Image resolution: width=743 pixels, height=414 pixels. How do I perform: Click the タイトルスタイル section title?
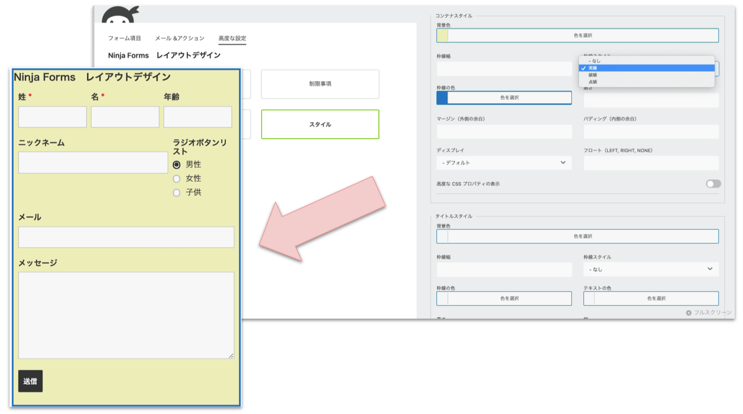tap(454, 216)
